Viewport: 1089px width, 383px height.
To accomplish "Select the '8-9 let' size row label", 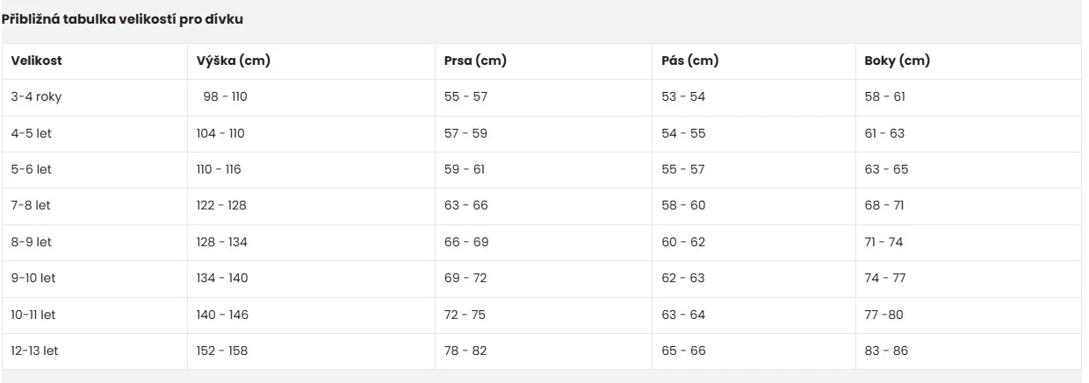I will tap(33, 242).
